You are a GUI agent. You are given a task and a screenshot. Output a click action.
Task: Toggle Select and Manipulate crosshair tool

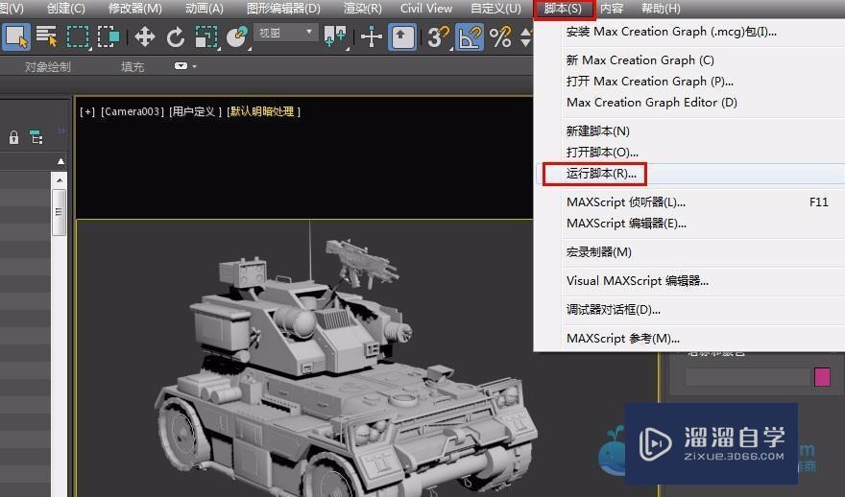(371, 37)
